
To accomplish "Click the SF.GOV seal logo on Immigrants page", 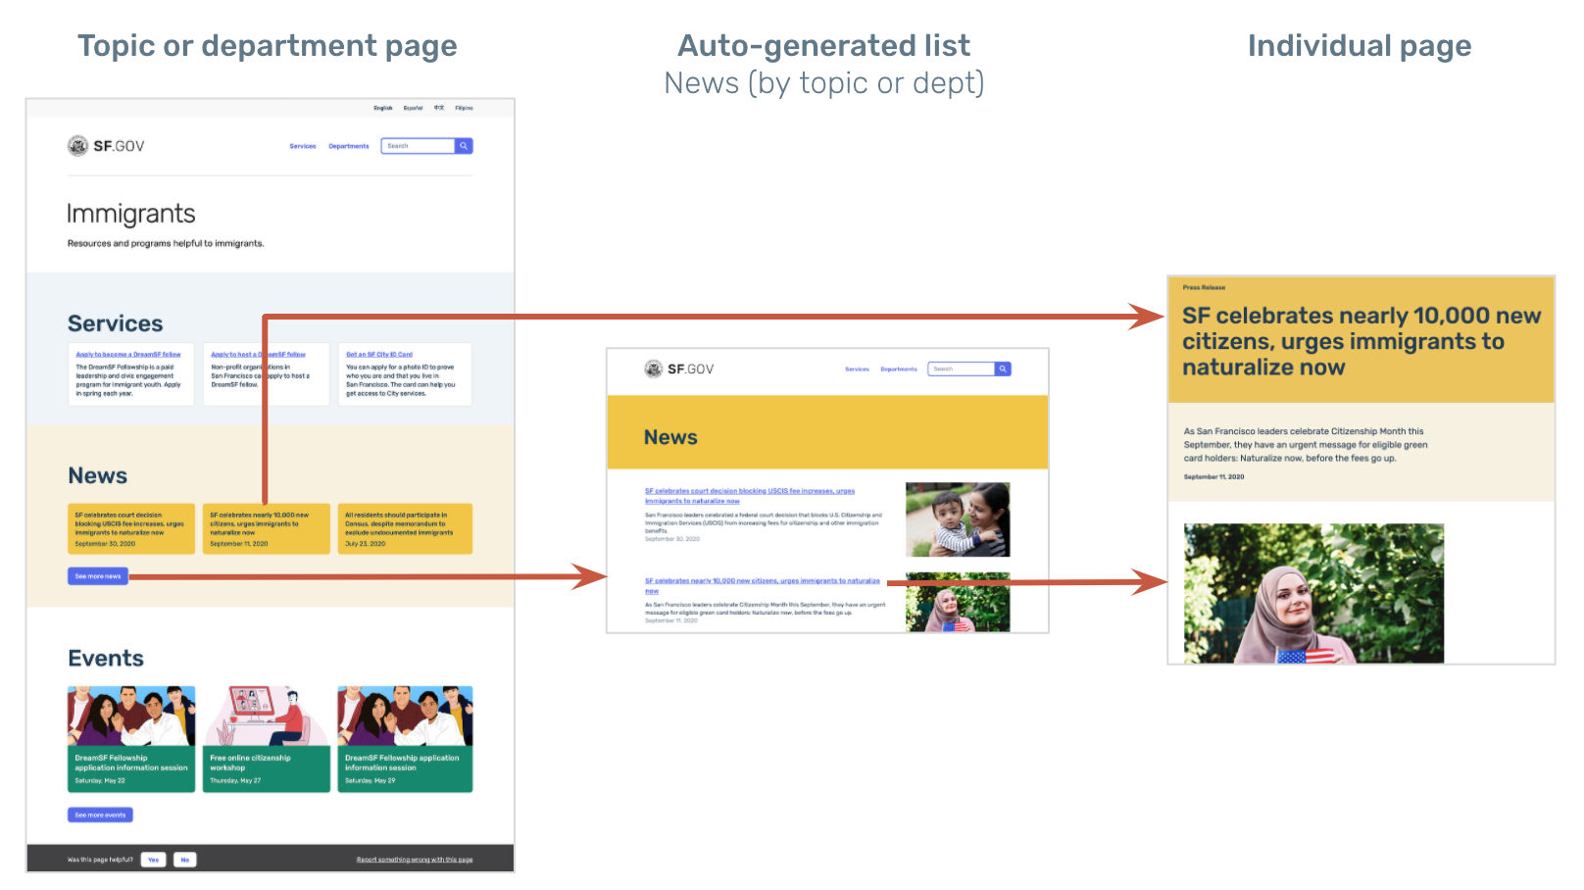I will point(77,146).
